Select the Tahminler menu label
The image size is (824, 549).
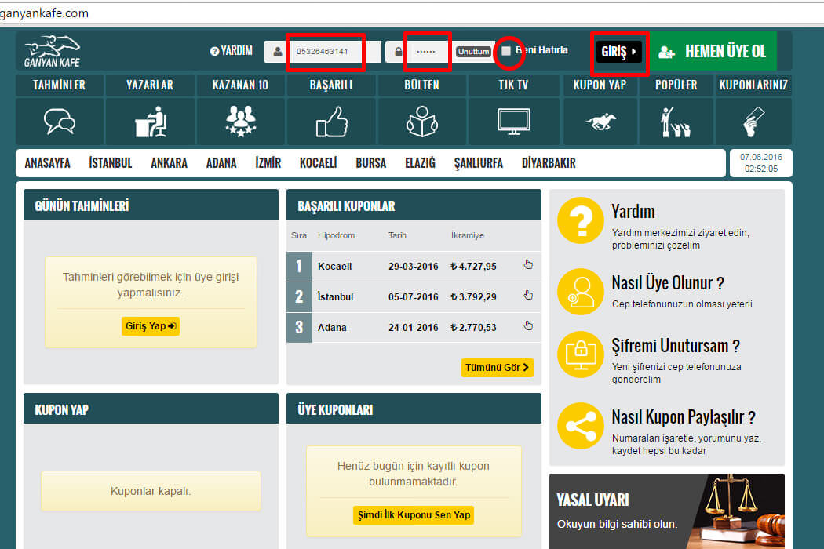(60, 85)
